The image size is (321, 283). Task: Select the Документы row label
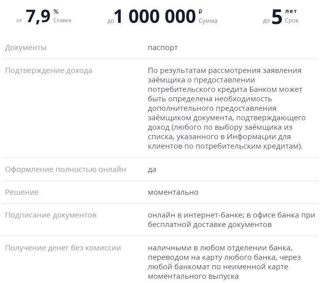point(26,48)
